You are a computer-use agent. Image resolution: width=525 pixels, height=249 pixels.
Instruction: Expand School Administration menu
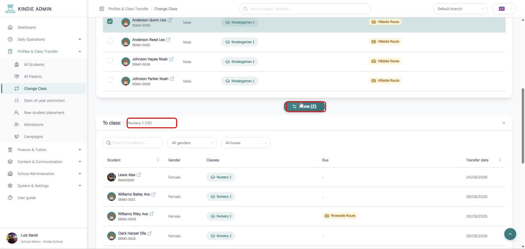click(80, 174)
